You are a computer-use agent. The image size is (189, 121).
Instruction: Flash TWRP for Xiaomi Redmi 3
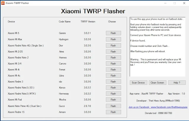click(x=113, y=82)
